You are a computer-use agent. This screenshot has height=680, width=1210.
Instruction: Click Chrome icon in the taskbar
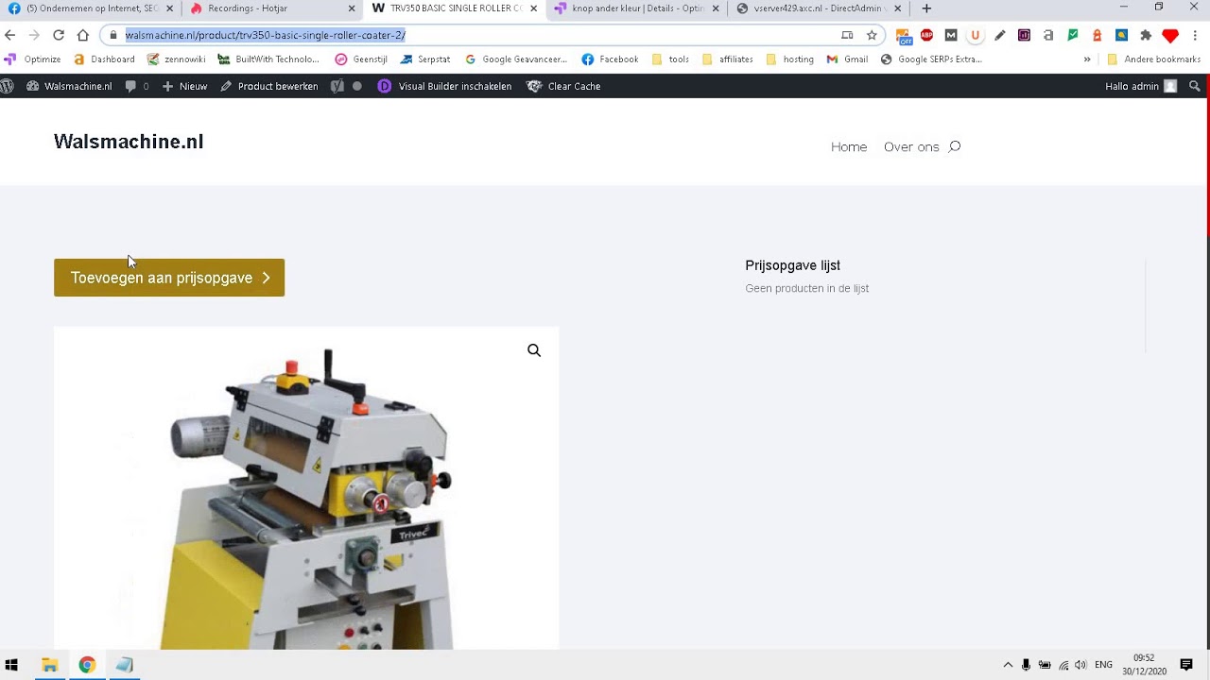[x=87, y=665]
